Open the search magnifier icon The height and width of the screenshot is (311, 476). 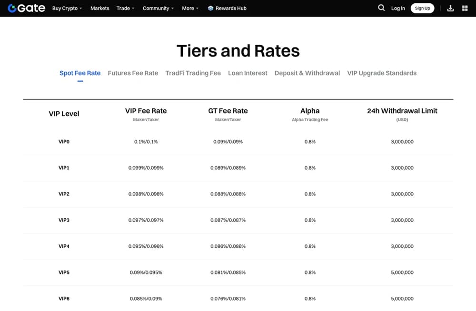point(381,8)
